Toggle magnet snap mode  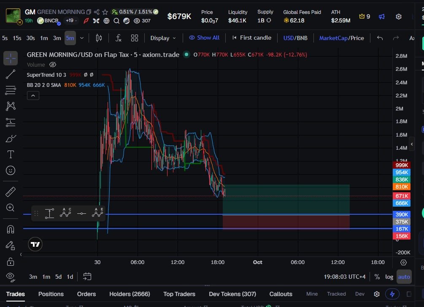coord(11,229)
